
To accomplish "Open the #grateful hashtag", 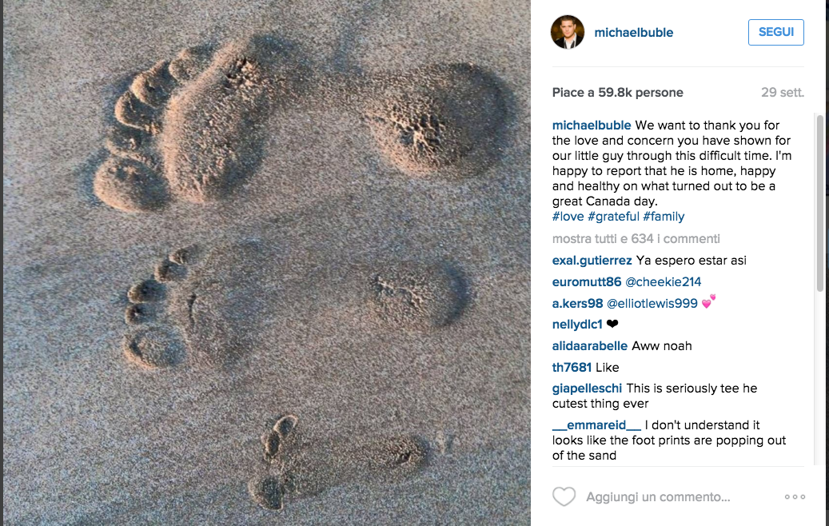I will point(613,217).
